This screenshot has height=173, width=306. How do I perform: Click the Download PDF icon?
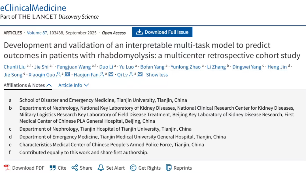click(x=7, y=168)
